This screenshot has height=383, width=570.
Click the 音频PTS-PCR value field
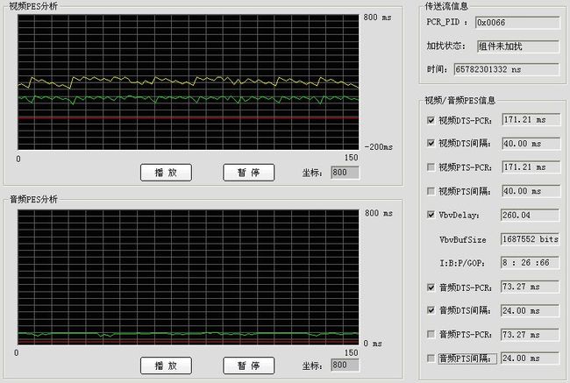530,335
